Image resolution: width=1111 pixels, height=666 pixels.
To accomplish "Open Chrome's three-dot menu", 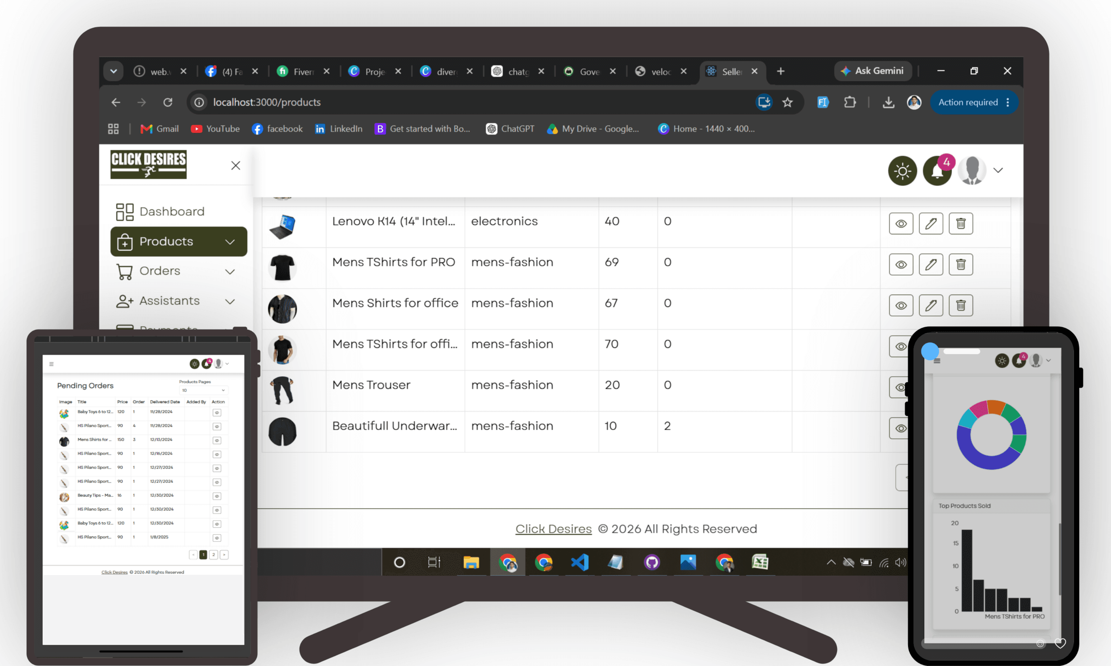I will coord(1008,102).
